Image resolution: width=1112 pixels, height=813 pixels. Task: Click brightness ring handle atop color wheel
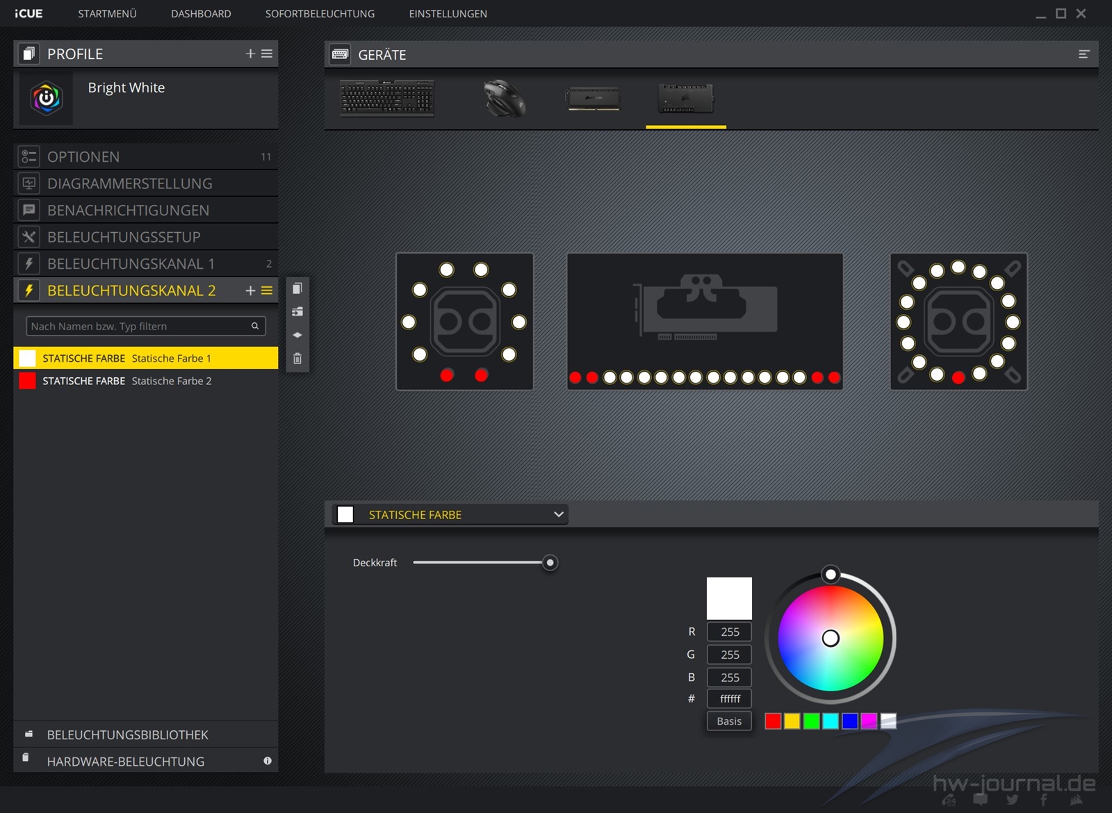coord(831,575)
